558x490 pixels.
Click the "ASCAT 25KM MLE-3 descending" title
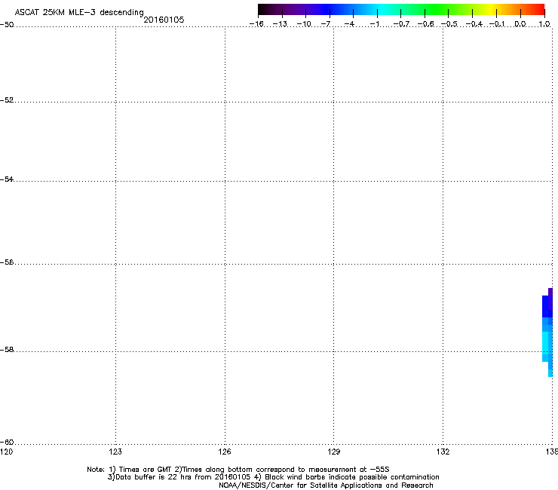point(79,12)
